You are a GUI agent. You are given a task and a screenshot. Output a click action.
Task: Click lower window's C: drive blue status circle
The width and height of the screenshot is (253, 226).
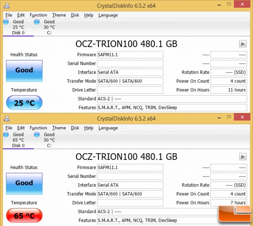coord(37,134)
